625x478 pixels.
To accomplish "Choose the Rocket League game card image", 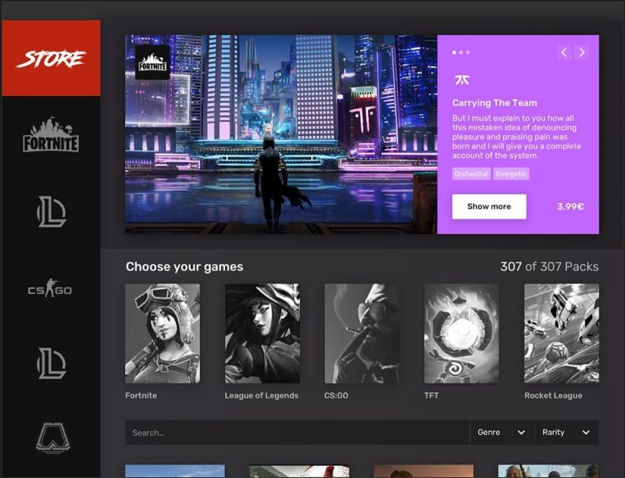I will [x=562, y=334].
